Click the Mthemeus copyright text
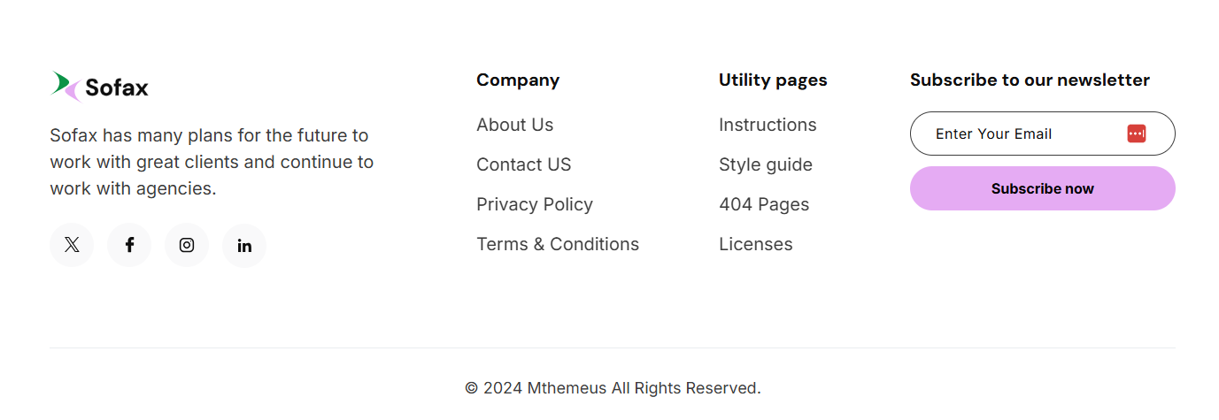The image size is (1219, 420). click(x=612, y=387)
